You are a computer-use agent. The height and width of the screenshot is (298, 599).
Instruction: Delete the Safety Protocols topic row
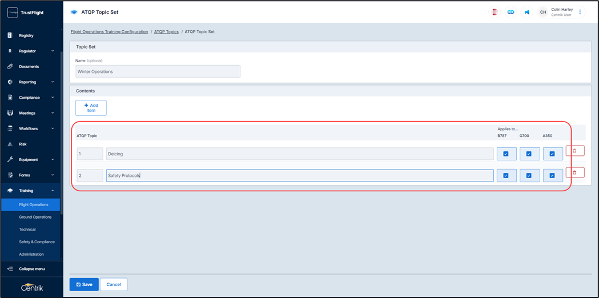click(x=575, y=172)
